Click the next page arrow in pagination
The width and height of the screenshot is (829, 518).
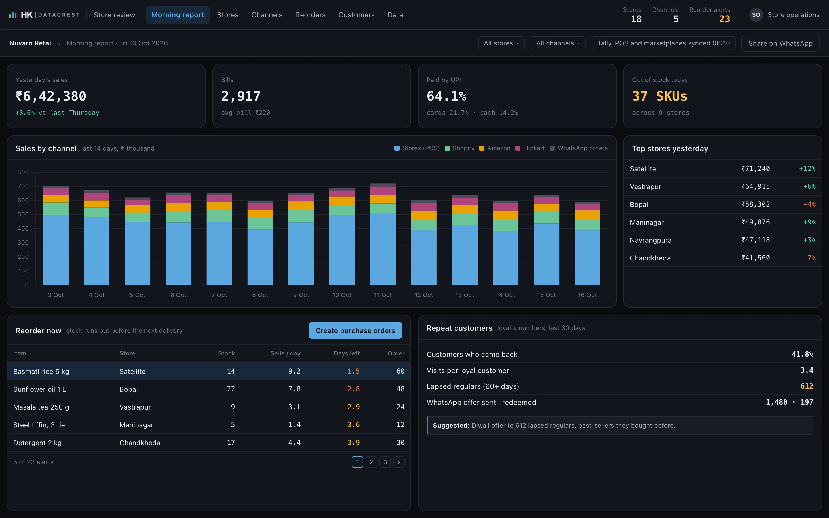pyautogui.click(x=399, y=462)
